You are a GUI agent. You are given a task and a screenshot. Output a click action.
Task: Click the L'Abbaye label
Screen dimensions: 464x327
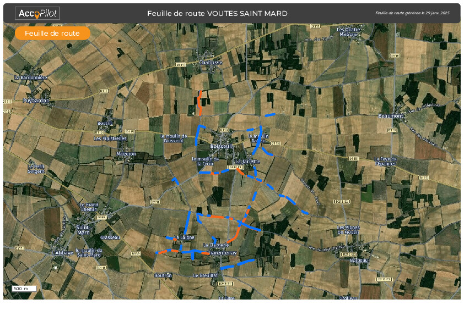point(62,253)
